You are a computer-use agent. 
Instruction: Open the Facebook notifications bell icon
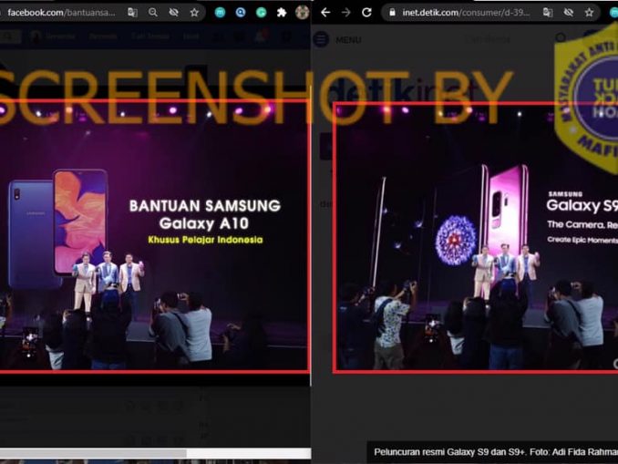tap(262, 36)
